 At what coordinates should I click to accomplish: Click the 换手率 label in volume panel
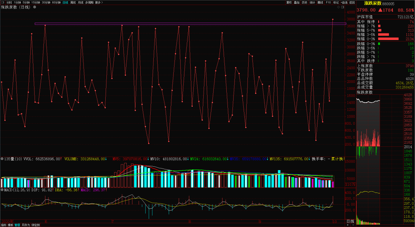pyautogui.click(x=319, y=159)
